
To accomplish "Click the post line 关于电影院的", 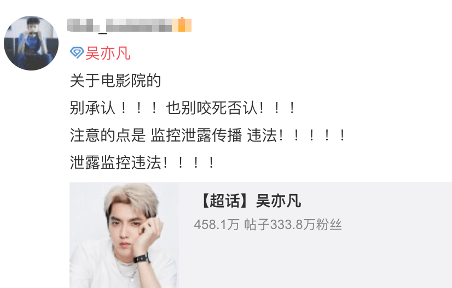I will (115, 81).
